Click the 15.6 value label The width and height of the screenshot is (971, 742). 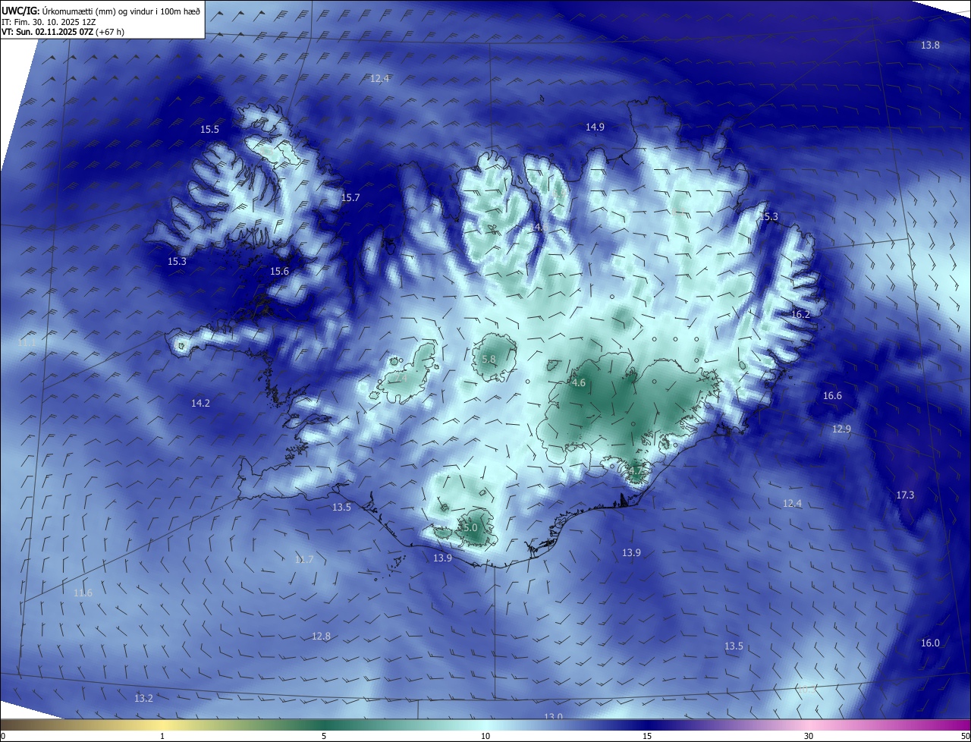[280, 271]
